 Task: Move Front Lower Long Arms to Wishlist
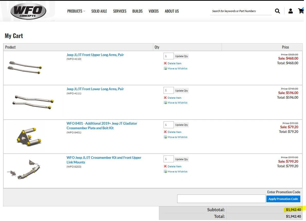[177, 103]
